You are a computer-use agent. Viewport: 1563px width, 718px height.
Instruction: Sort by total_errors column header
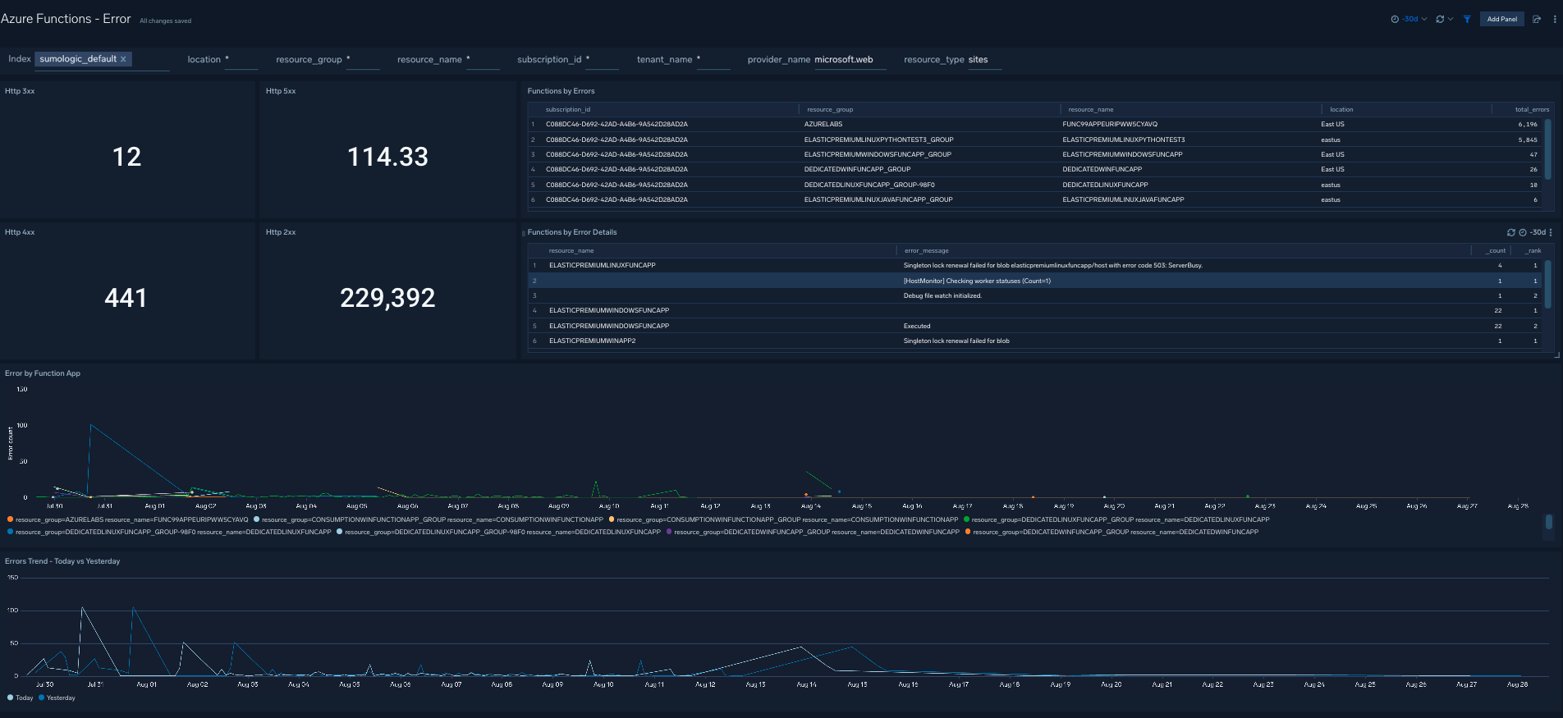[1532, 109]
